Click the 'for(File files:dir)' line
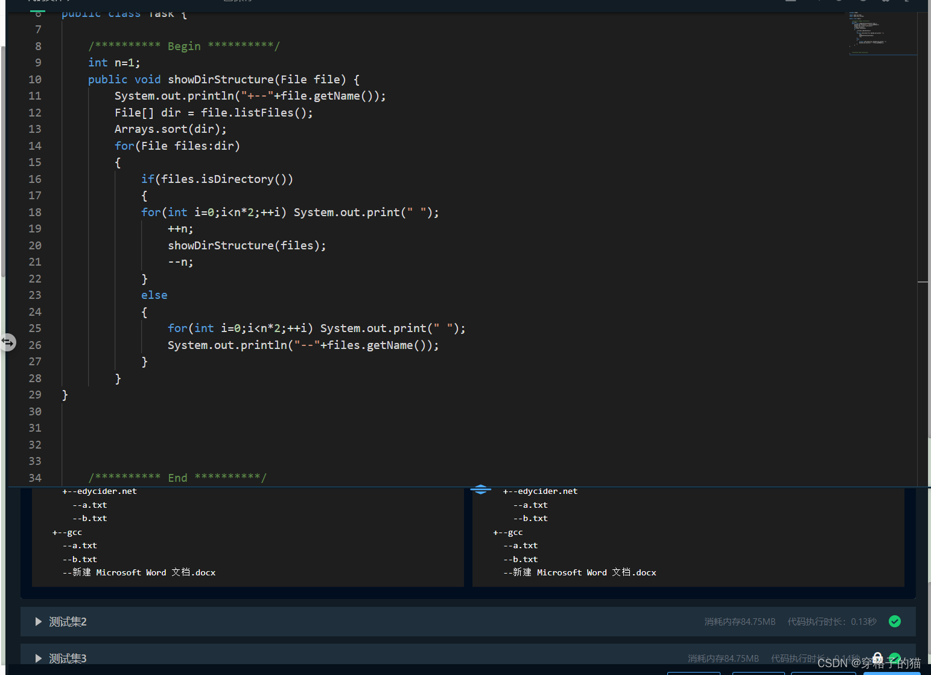The image size is (931, 675). tap(177, 146)
